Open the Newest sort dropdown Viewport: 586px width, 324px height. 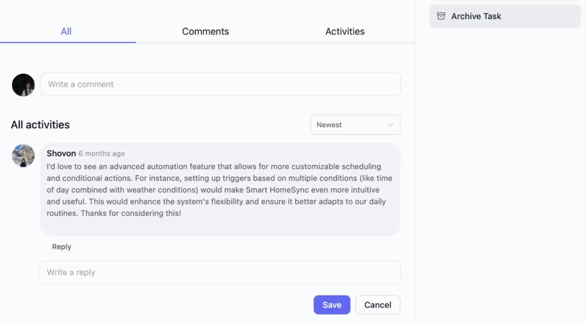[x=355, y=124]
